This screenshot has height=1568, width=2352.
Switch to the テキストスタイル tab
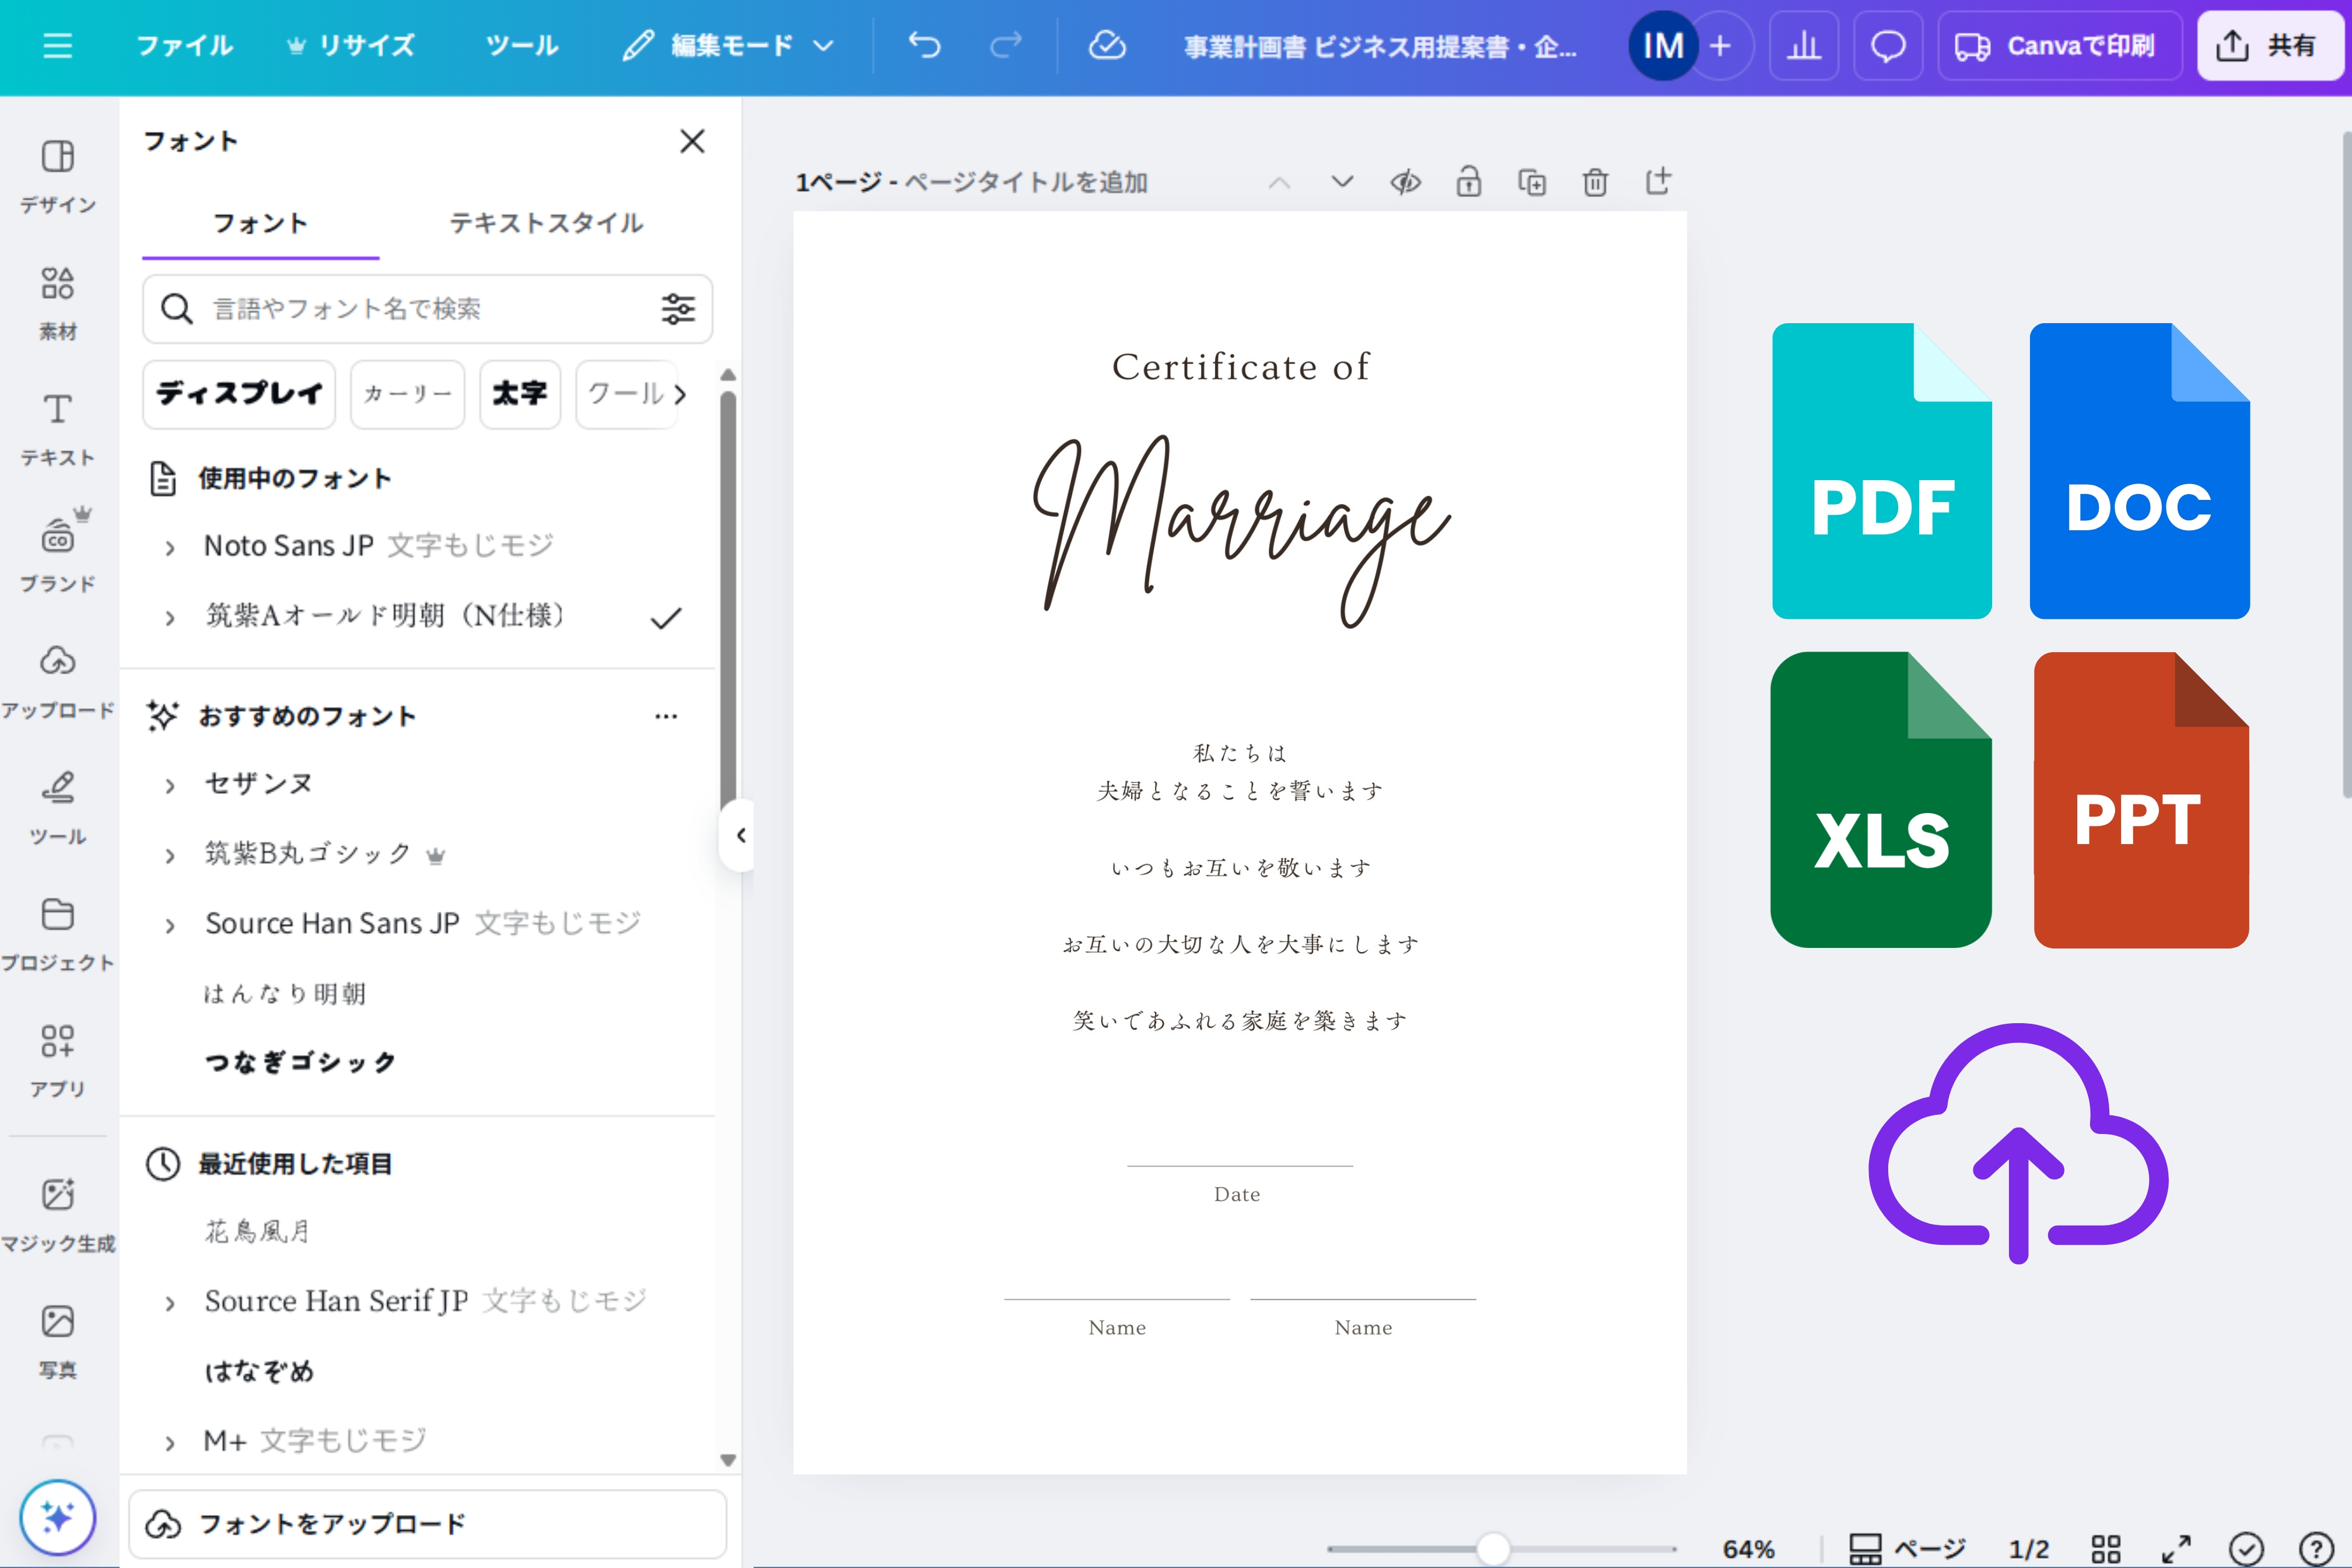546,223
